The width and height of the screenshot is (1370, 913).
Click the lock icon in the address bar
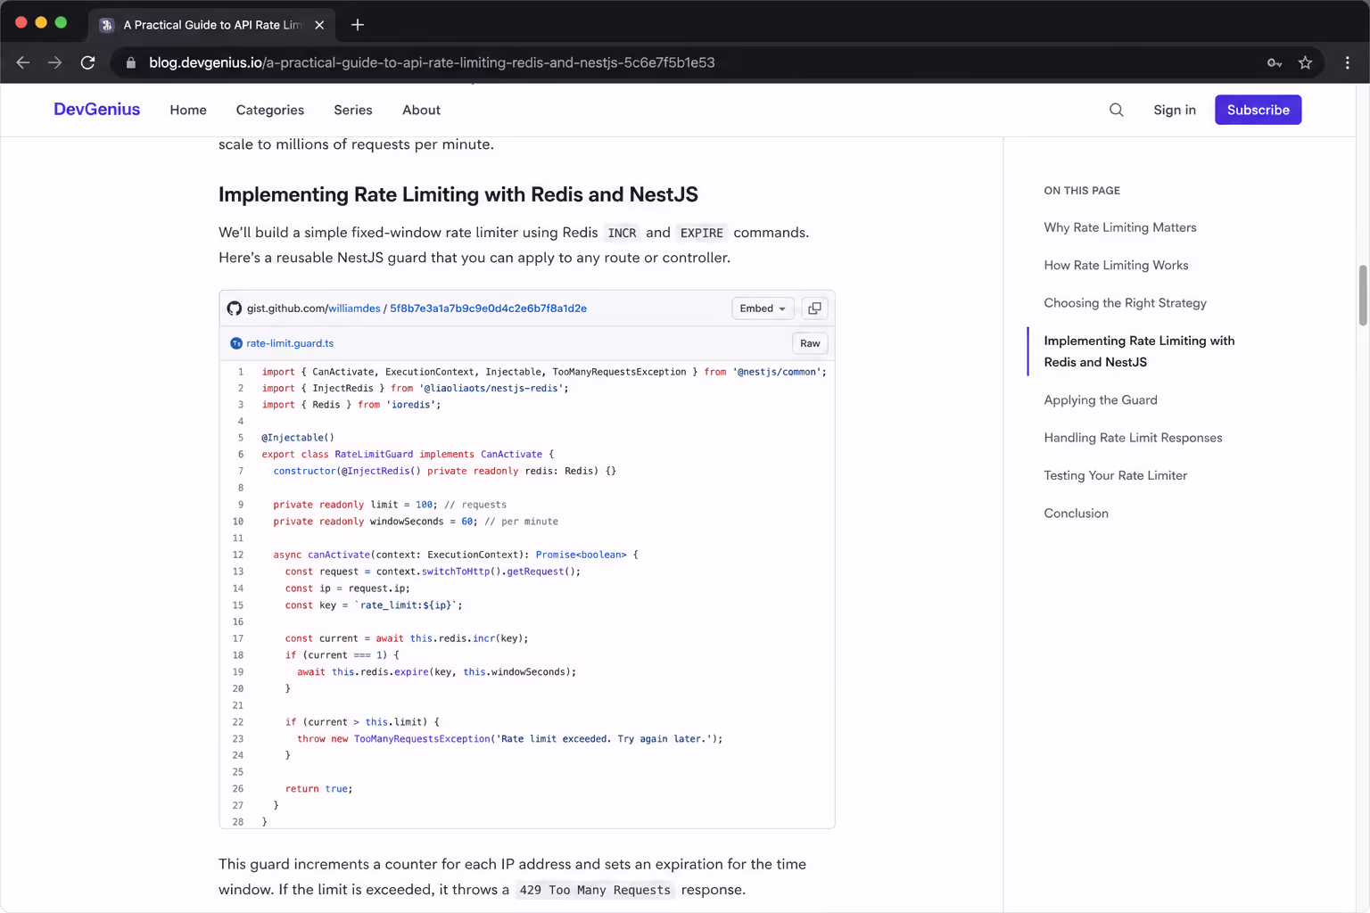point(131,62)
